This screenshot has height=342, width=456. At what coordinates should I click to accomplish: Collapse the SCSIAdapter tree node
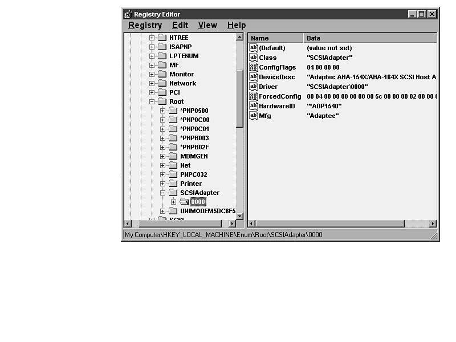tap(163, 193)
